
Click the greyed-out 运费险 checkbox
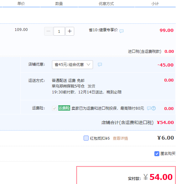coord(54,108)
